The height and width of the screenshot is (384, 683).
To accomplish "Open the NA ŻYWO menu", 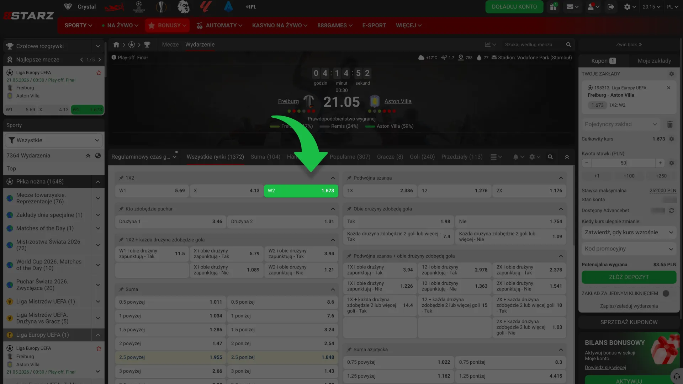I will click(x=120, y=26).
